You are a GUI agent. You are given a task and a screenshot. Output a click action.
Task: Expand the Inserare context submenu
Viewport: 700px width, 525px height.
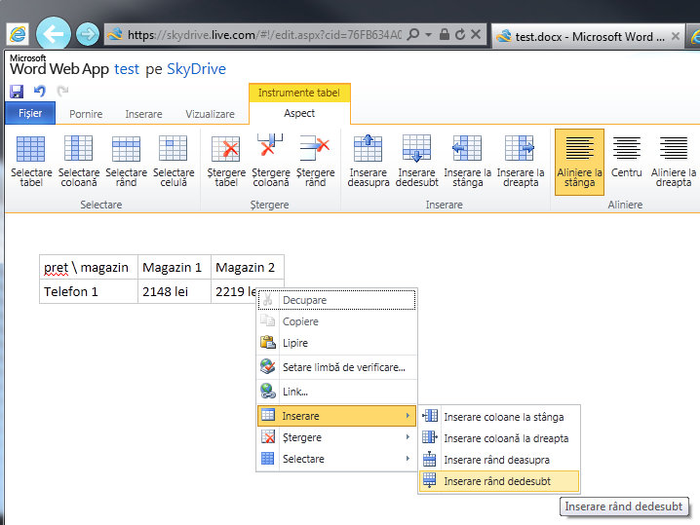tap(336, 416)
